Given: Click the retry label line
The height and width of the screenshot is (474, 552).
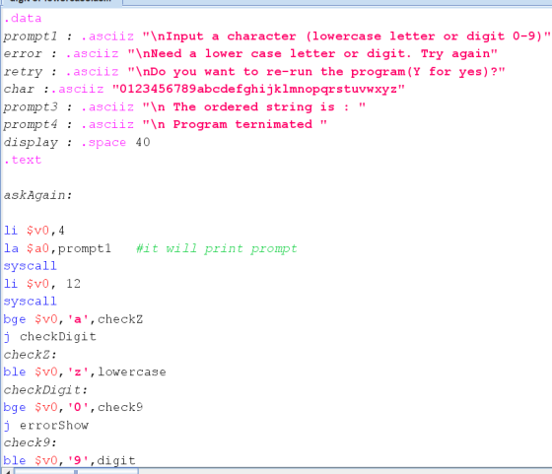Looking at the screenshot, I should (254, 72).
